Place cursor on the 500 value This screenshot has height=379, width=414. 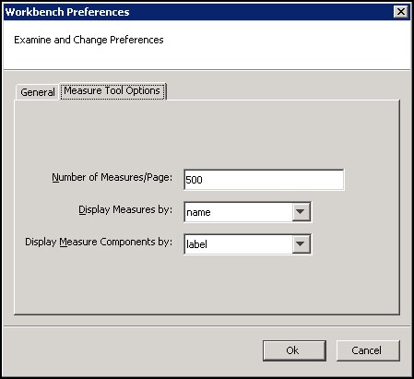[x=194, y=180]
